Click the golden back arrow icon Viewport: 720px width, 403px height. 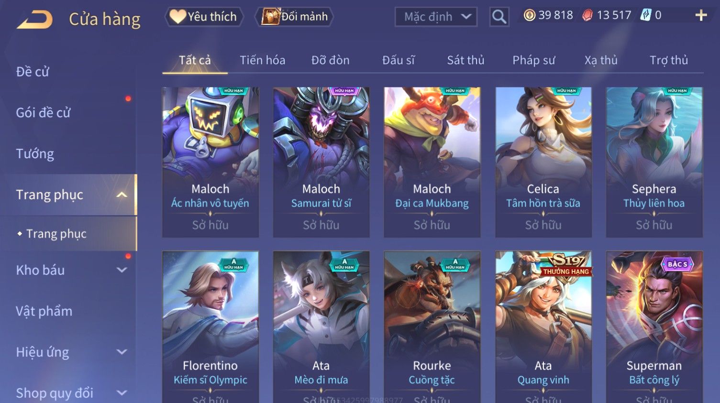coord(34,20)
